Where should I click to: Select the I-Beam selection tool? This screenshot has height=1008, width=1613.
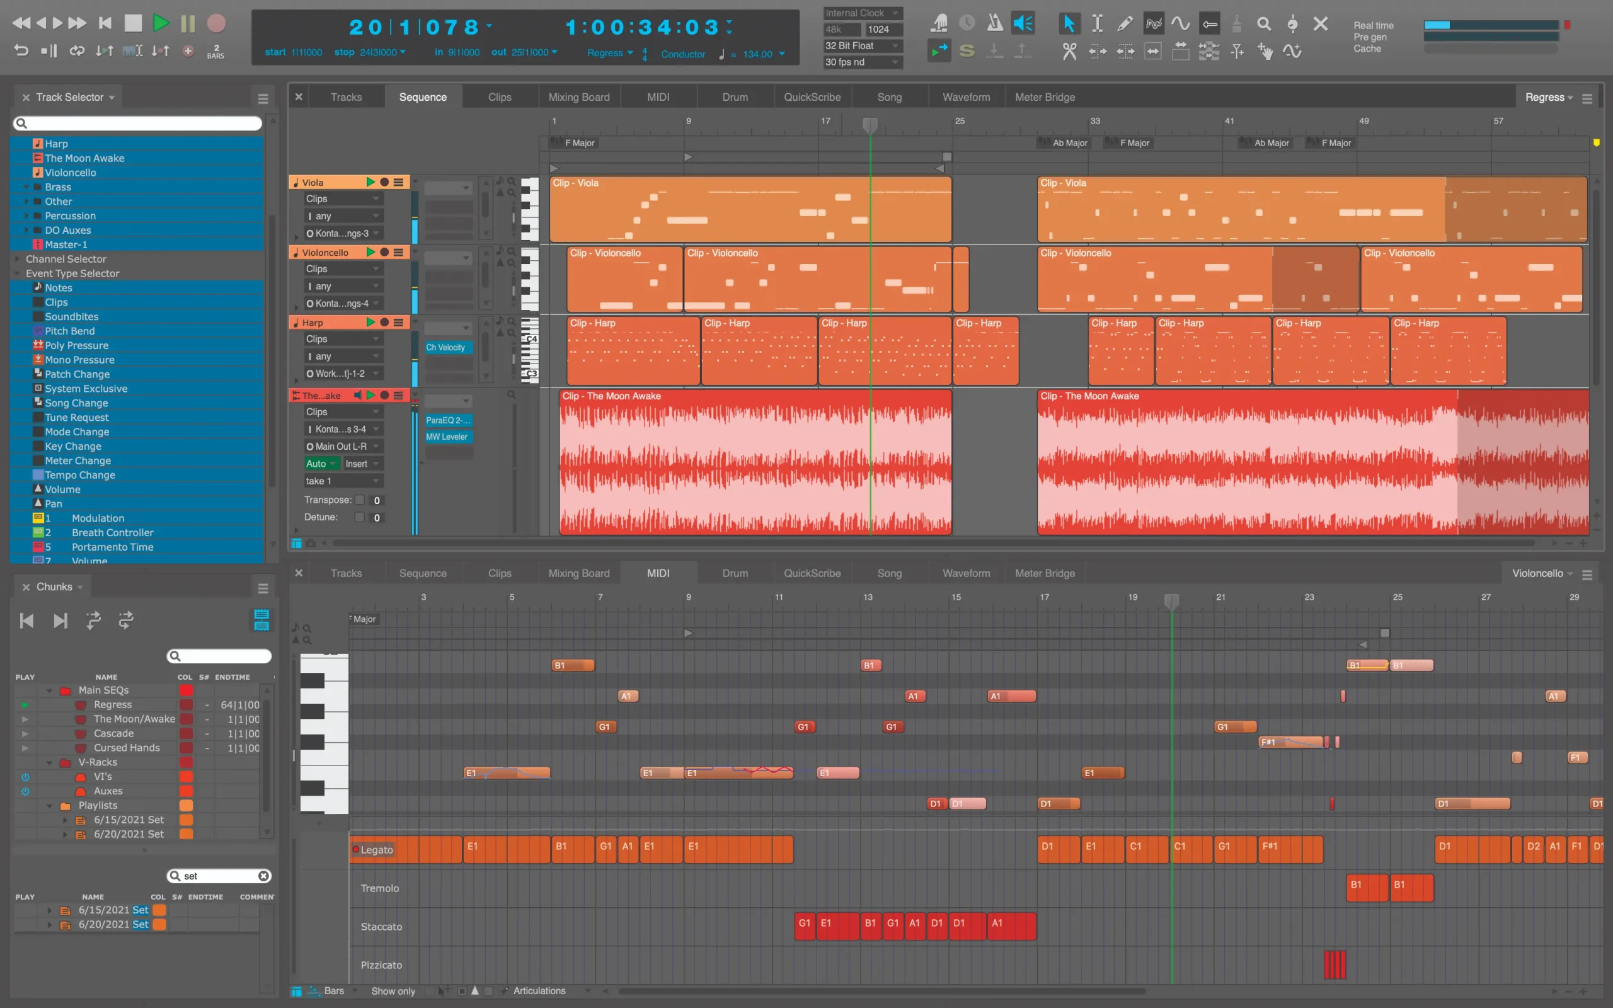pos(1096,24)
